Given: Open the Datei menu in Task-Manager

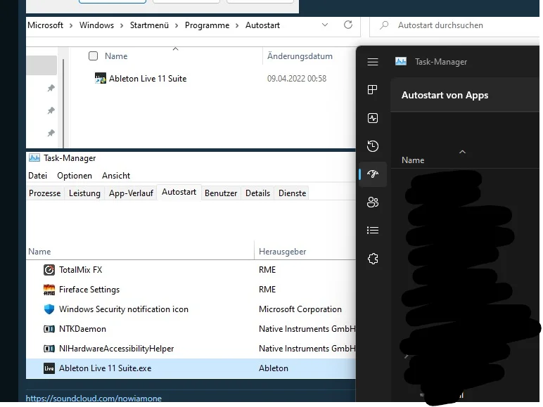Looking at the screenshot, I should pos(38,176).
